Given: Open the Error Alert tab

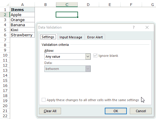Looking at the screenshot, I should coord(95,37).
